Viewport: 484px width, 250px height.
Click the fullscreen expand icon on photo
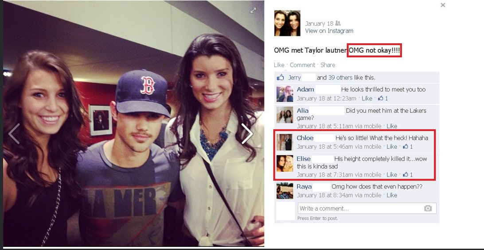(253, 10)
